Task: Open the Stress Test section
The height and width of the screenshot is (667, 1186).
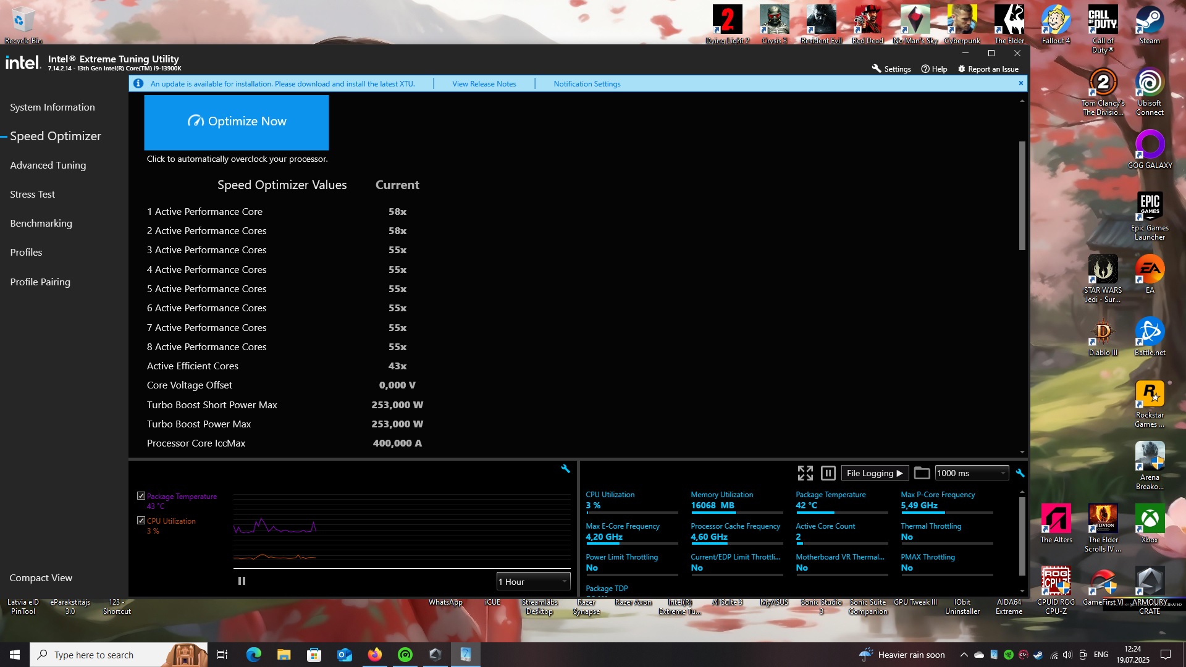Action: [32, 194]
